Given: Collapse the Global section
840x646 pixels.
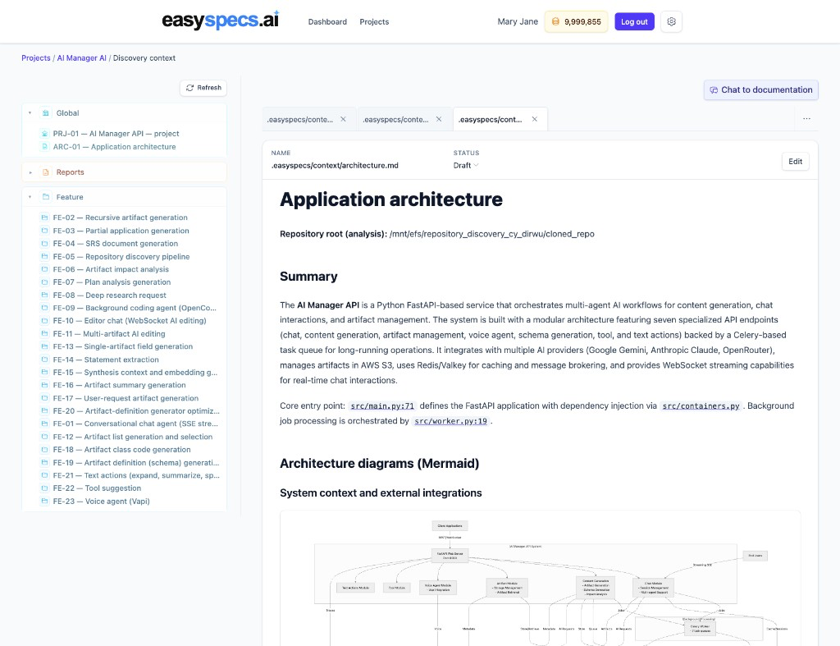Looking at the screenshot, I should (x=30, y=113).
